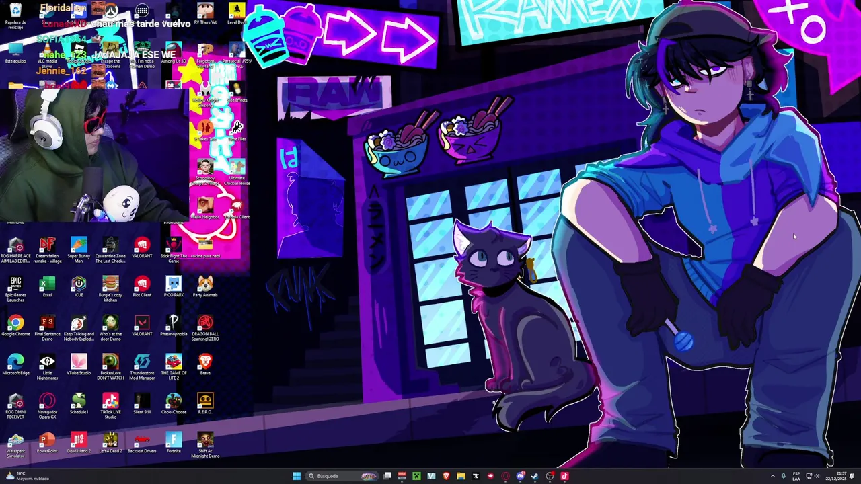Expand the system tray hidden icons chevron
Image resolution: width=861 pixels, height=484 pixels.
coord(772,476)
